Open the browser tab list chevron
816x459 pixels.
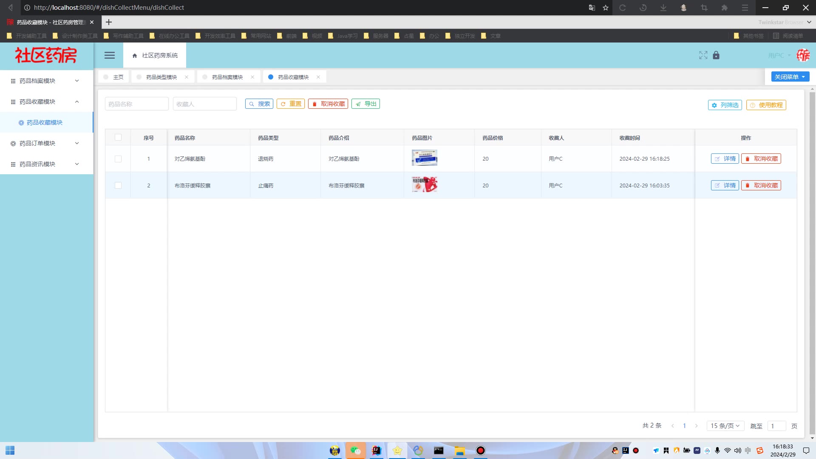tap(809, 22)
